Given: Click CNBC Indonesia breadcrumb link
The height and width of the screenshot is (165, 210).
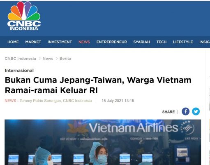Looking at the screenshot, I should [20, 59].
